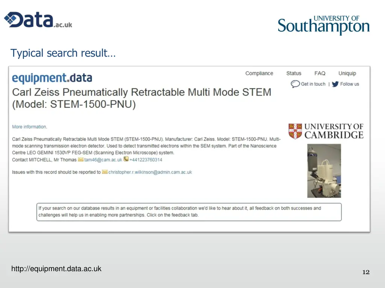The width and height of the screenshot is (385, 288).
Task: Click the Carl Zeiss STEM-1500-PNU page heading
Action: (x=142, y=98)
